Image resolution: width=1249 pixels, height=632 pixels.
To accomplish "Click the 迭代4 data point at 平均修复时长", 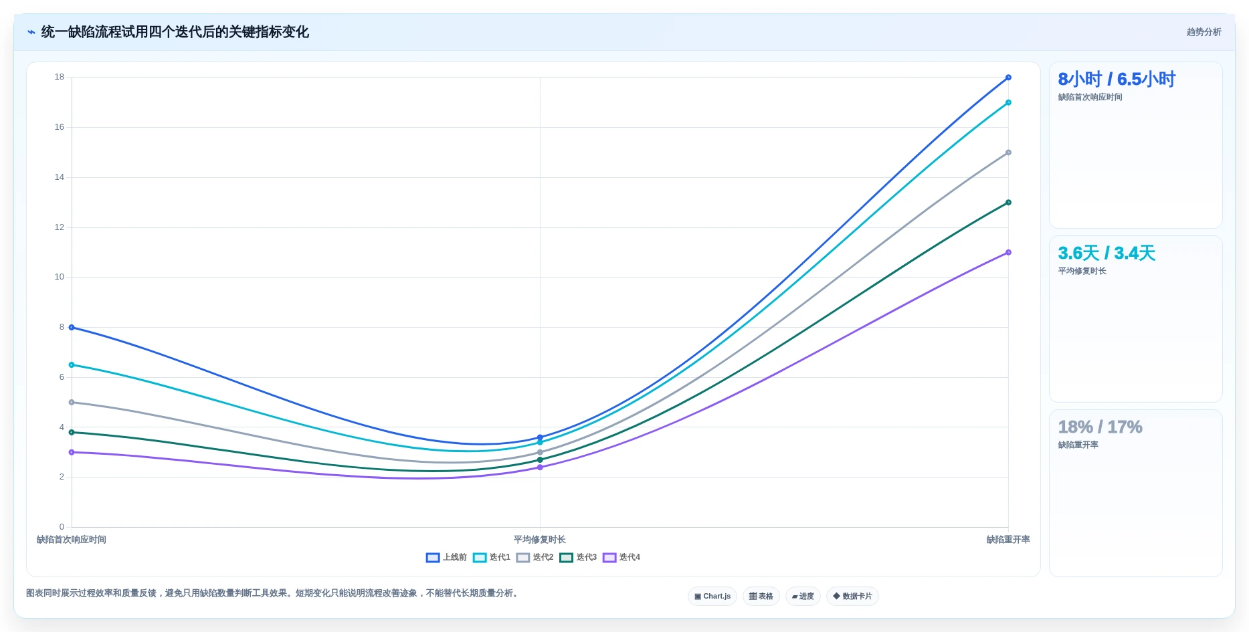I will [x=540, y=467].
